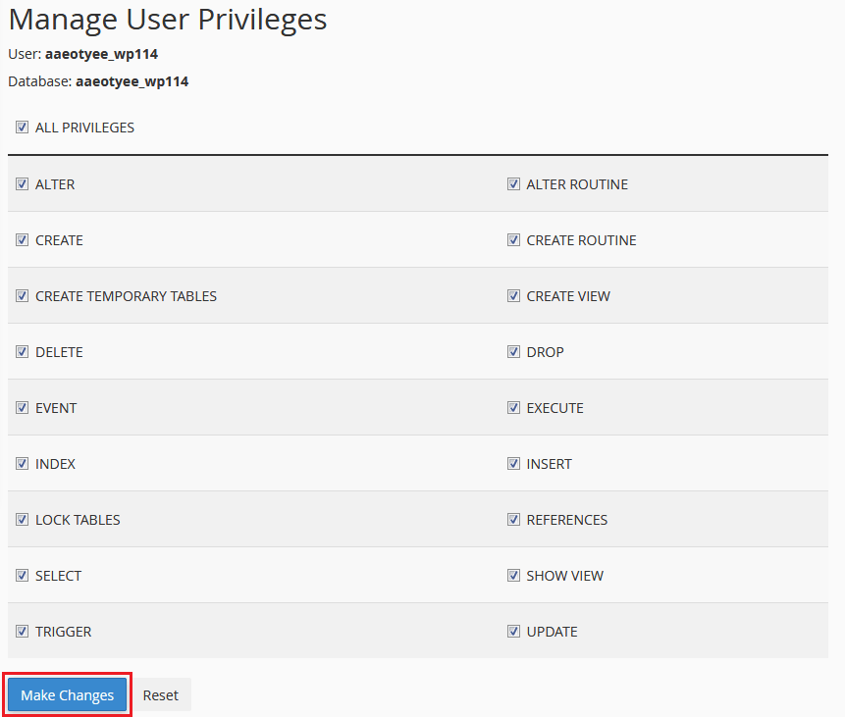Viewport: 845px width, 717px height.
Task: Disable the SHOW VIEW privilege
Action: (513, 575)
